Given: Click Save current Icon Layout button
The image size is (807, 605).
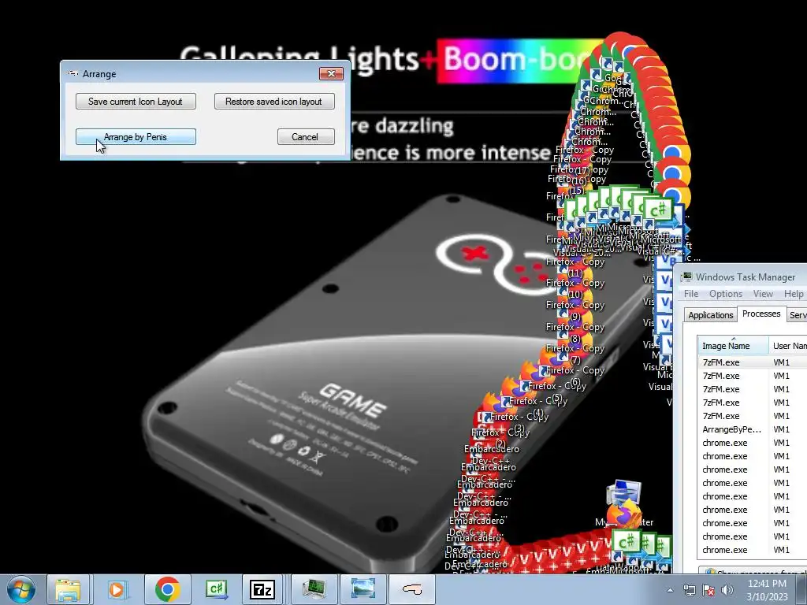Looking at the screenshot, I should [x=136, y=102].
